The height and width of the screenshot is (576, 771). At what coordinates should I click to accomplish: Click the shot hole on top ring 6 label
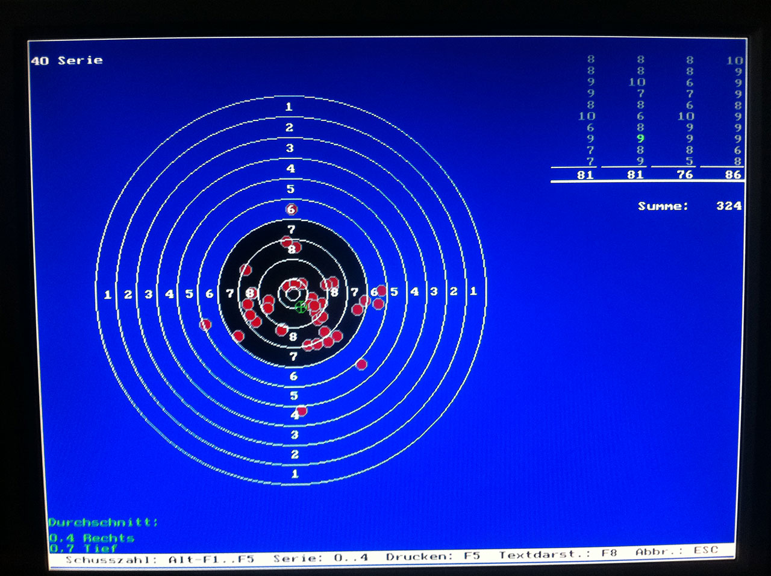coord(292,209)
